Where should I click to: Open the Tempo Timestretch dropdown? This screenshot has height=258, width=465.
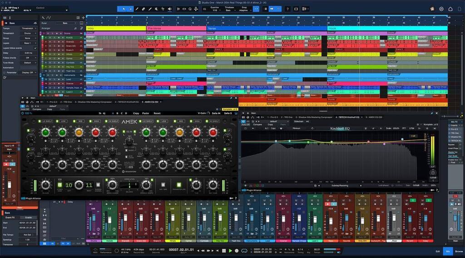point(29,29)
